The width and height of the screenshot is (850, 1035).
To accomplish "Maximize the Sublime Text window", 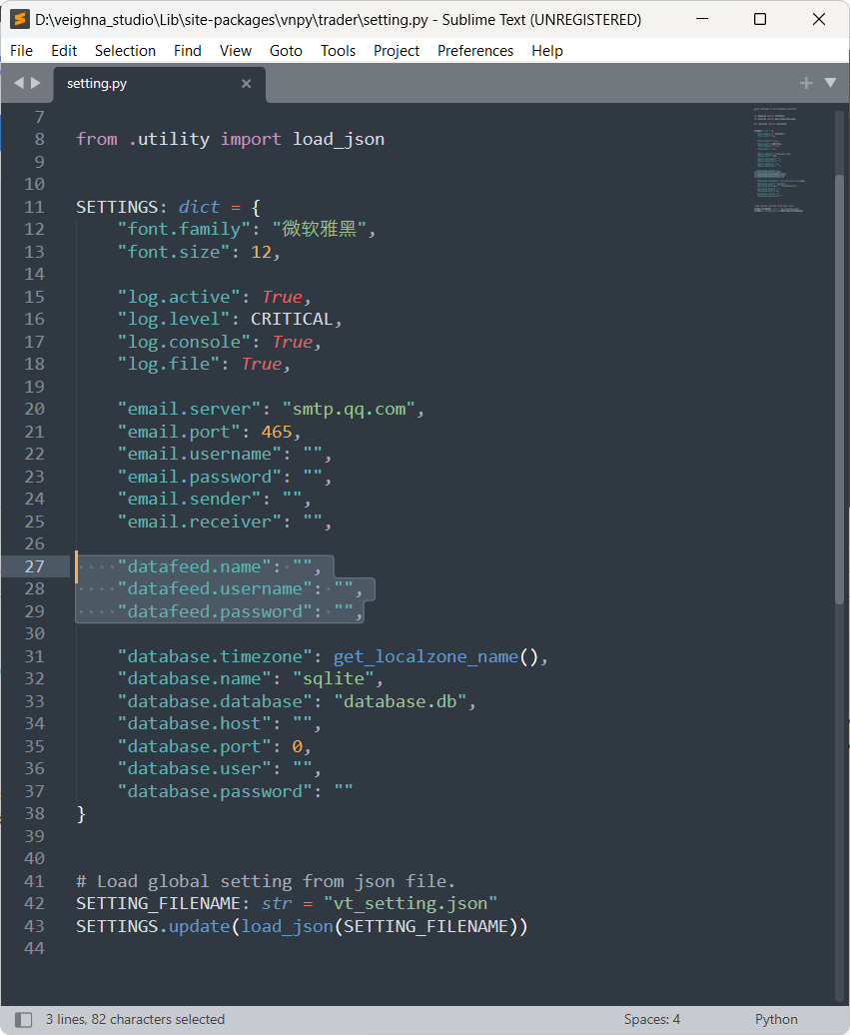I will coord(760,19).
